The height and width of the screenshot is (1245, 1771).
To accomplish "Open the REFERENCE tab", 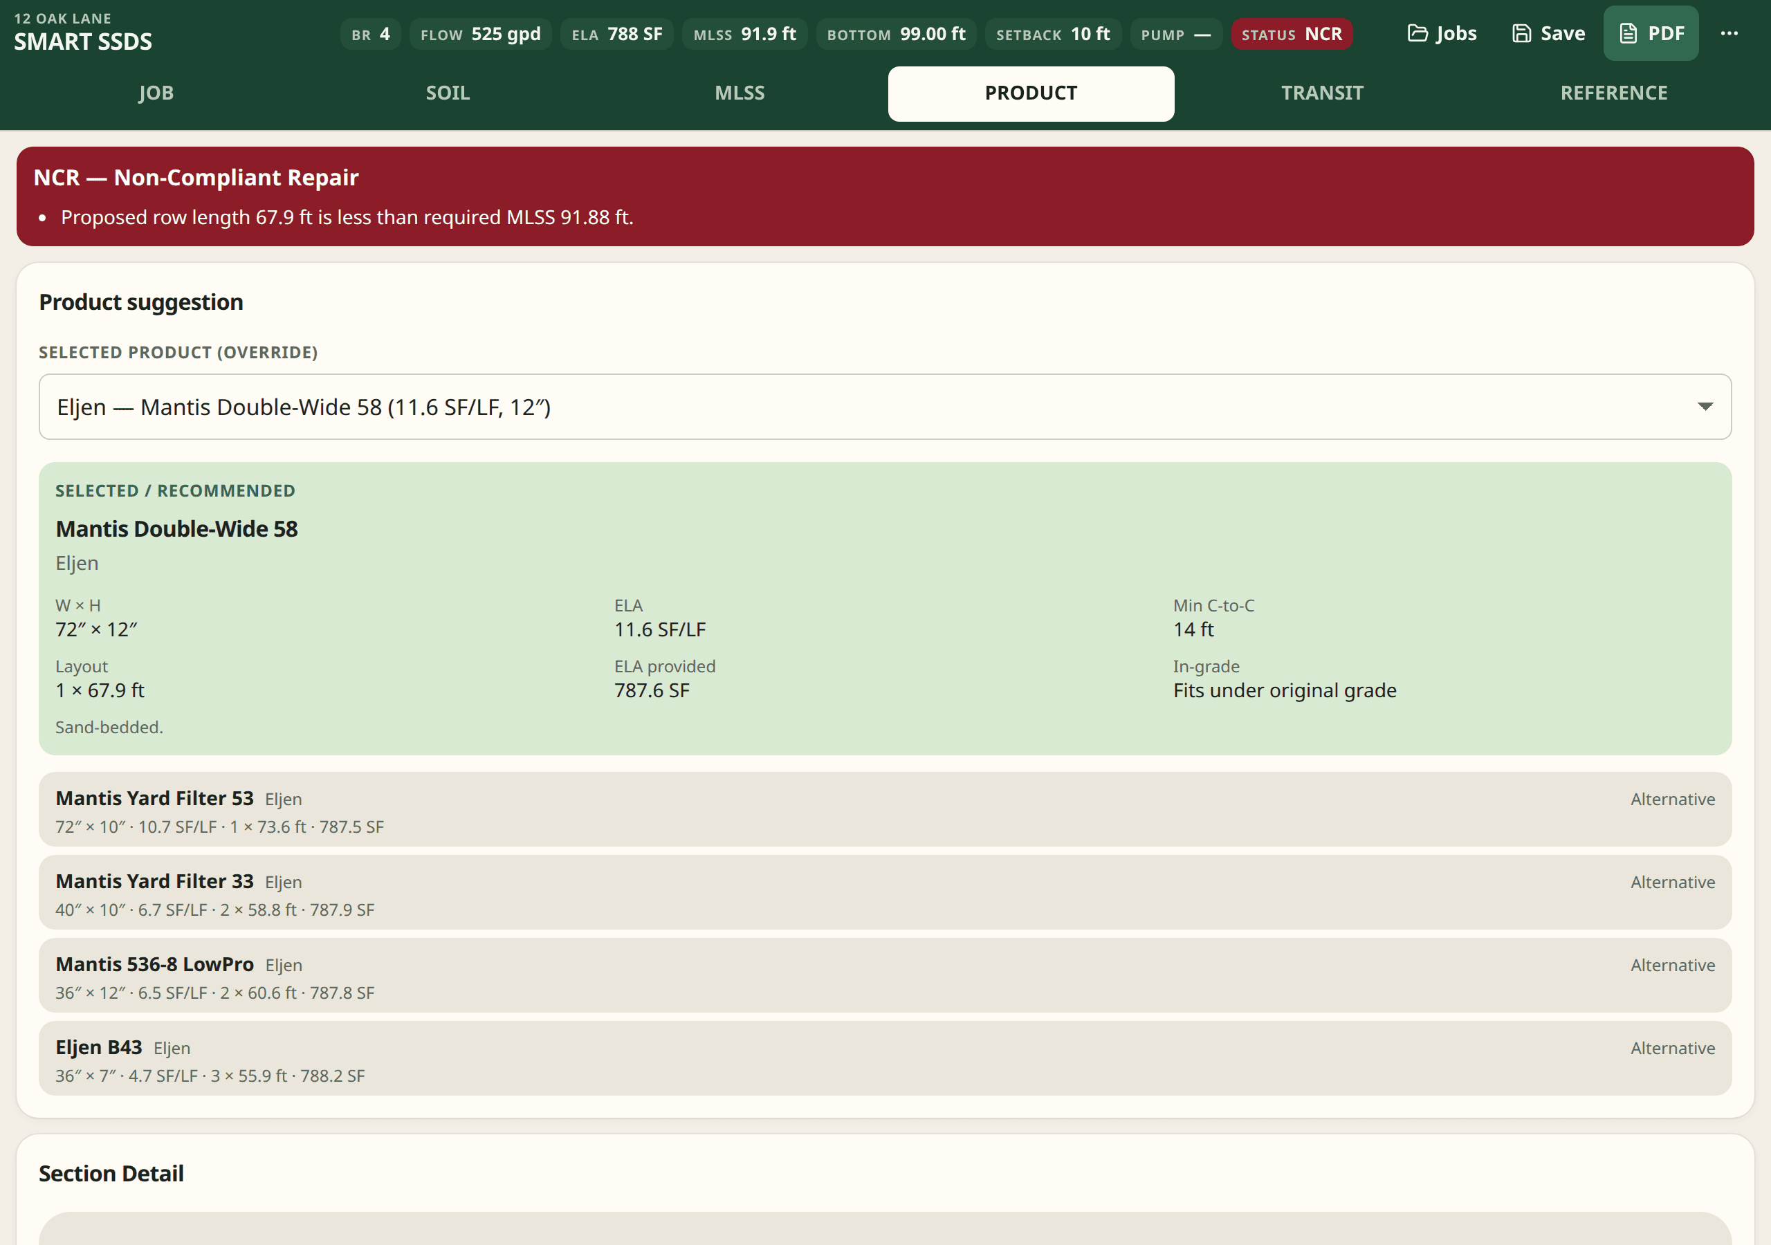I will pyautogui.click(x=1614, y=93).
